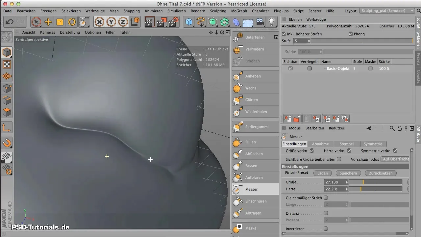This screenshot has height=237, width=421.
Task: Render the active view clapperboard
Action: pos(150,22)
